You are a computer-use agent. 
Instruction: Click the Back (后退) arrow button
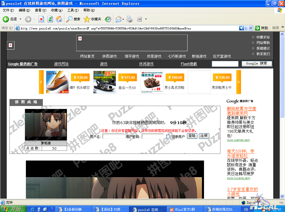click(6, 19)
